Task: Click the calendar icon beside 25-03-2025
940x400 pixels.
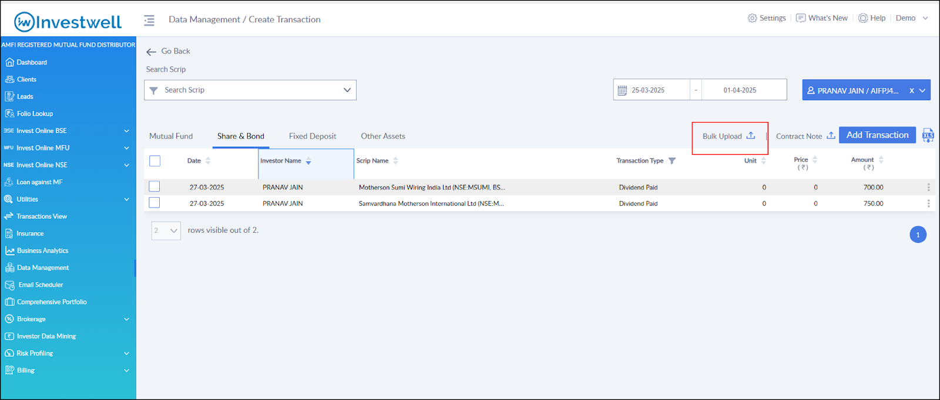Action: tap(622, 90)
